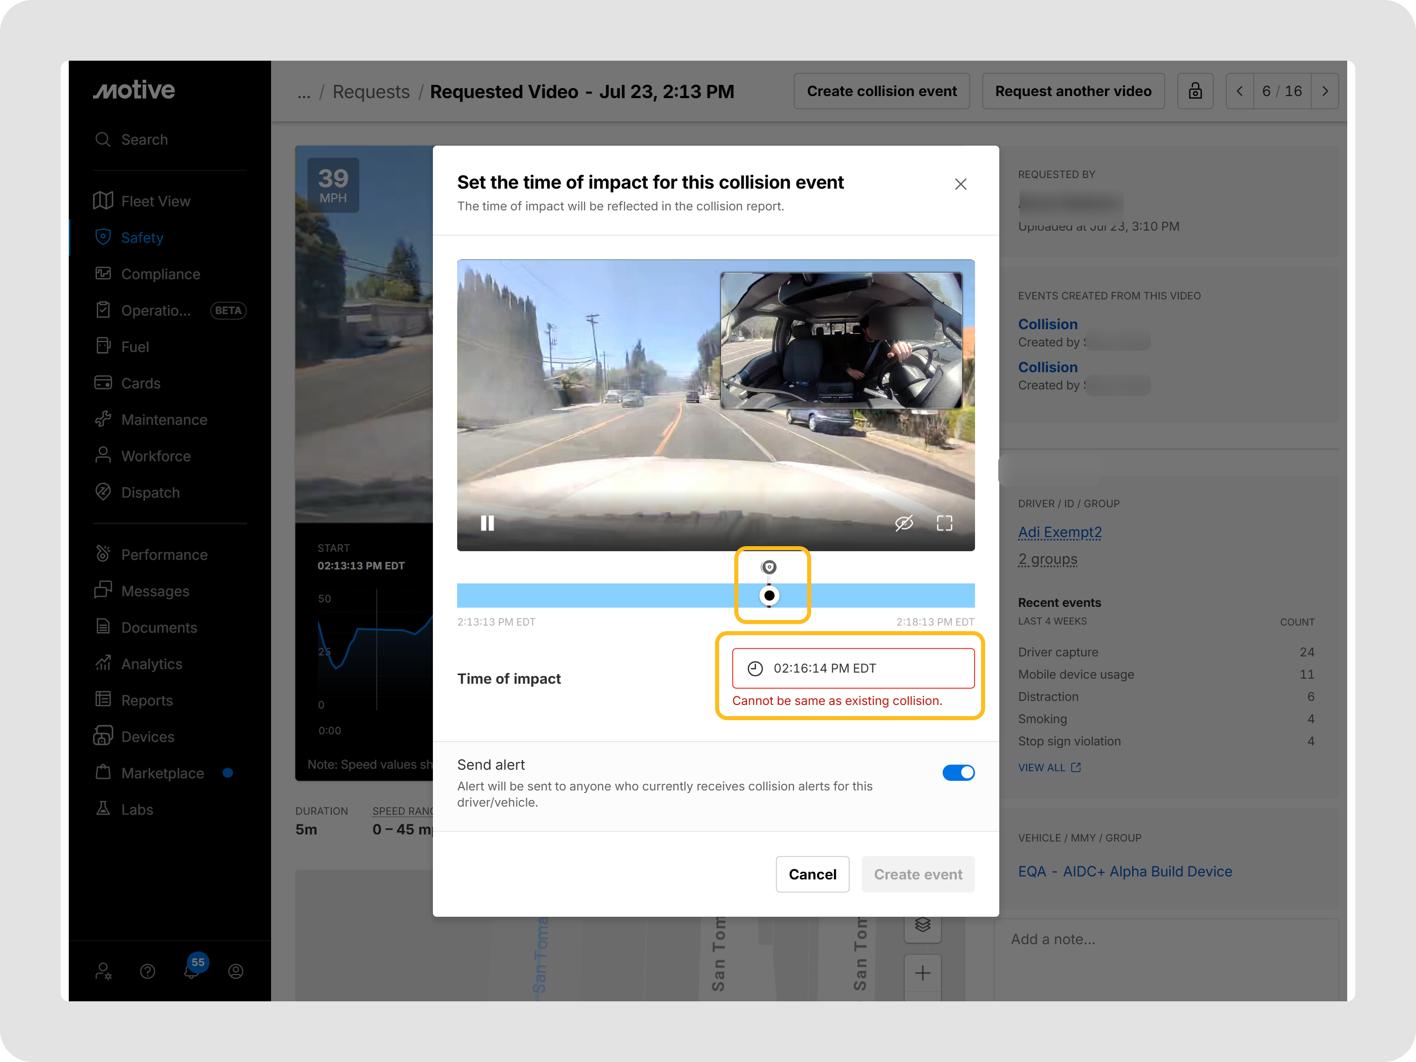Click the map zoom in plus button
Image resolution: width=1416 pixels, height=1062 pixels.
(922, 973)
